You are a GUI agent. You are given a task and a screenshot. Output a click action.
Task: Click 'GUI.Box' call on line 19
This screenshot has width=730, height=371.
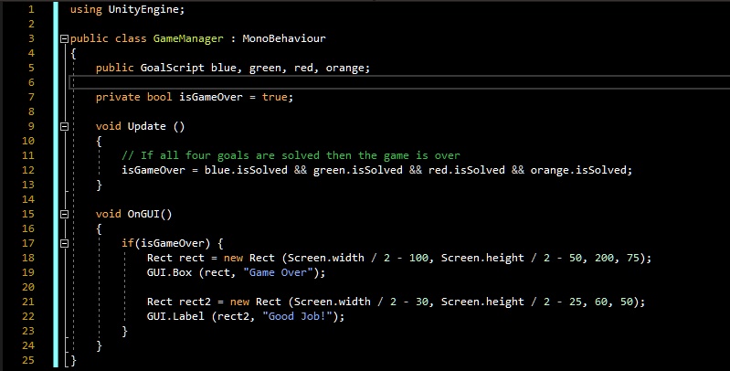[169, 272]
